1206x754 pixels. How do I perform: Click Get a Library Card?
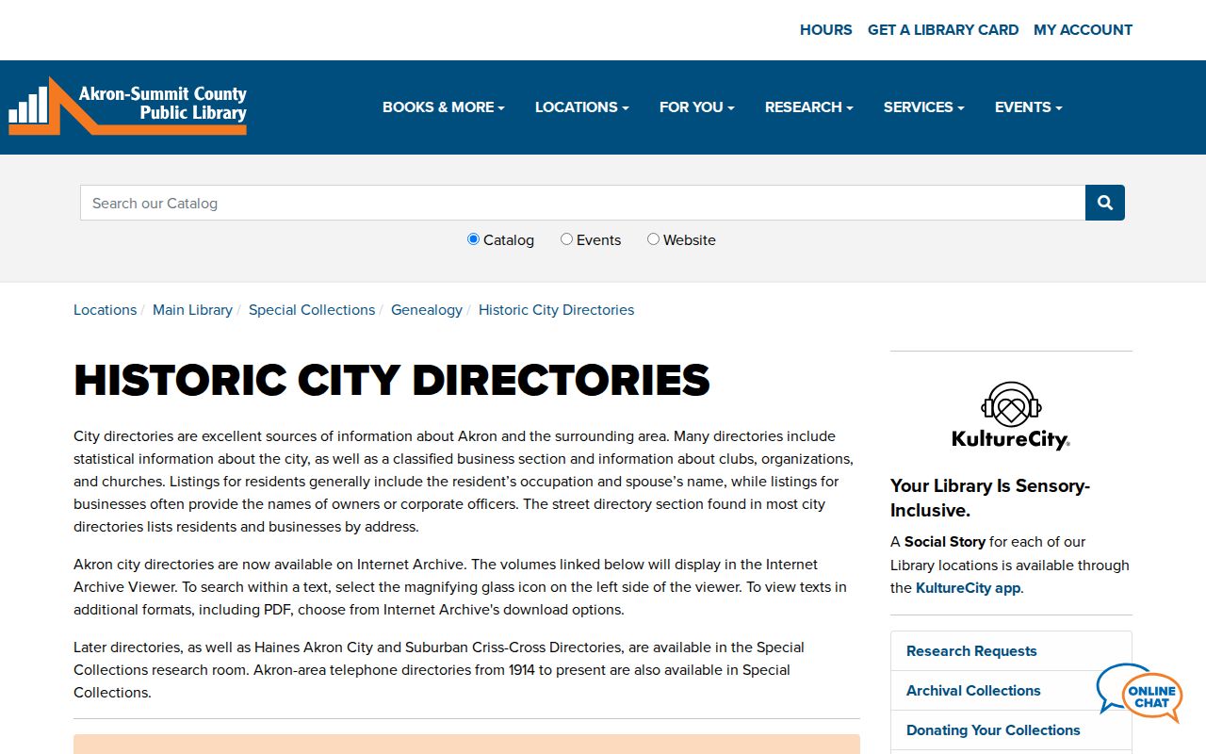(943, 30)
